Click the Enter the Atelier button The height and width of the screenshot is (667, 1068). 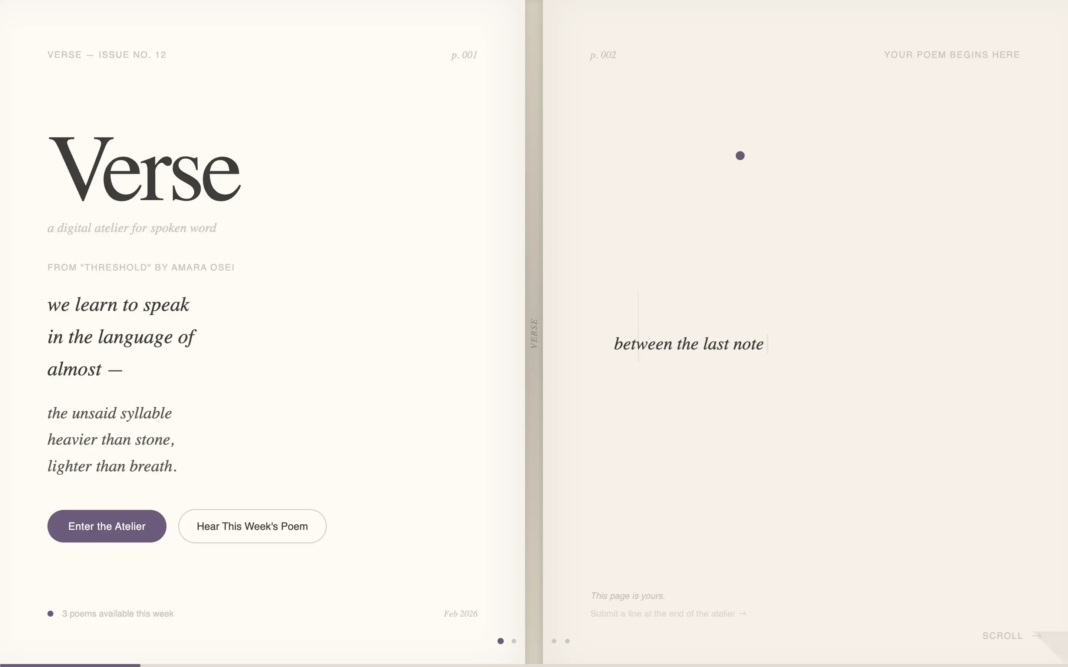point(107,526)
